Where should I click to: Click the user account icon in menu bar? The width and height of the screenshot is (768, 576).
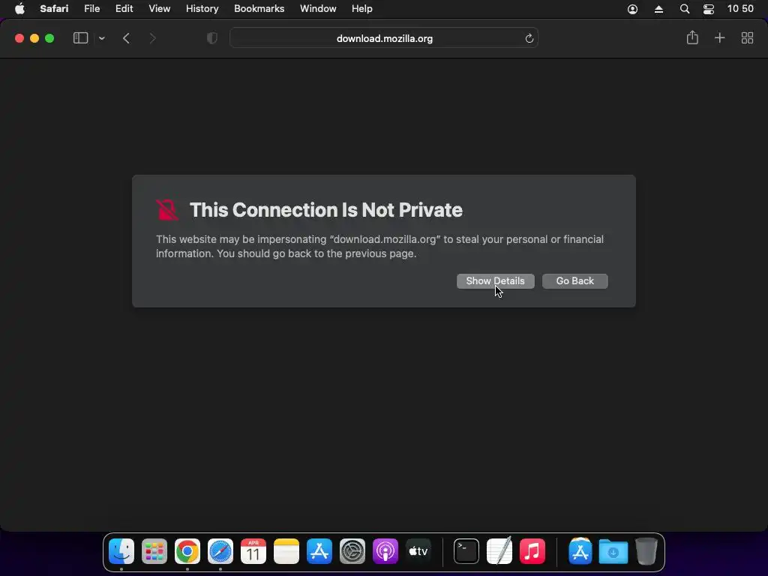click(x=632, y=9)
